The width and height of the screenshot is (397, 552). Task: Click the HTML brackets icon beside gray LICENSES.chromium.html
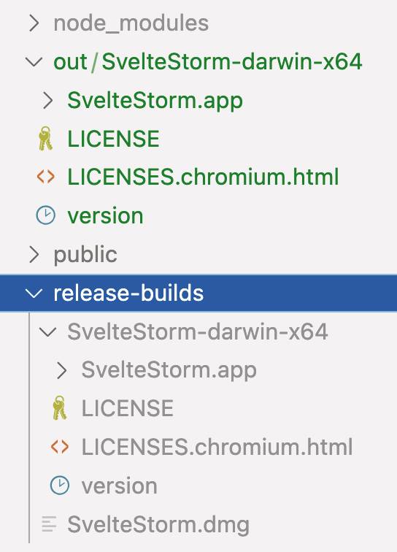pyautogui.click(x=60, y=447)
